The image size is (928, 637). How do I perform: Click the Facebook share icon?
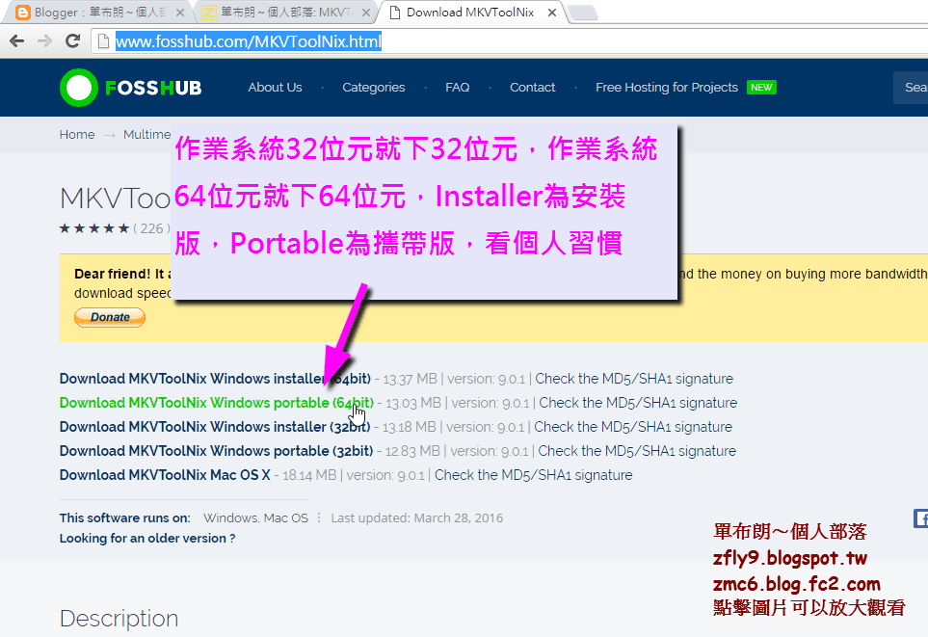pyautogui.click(x=921, y=518)
